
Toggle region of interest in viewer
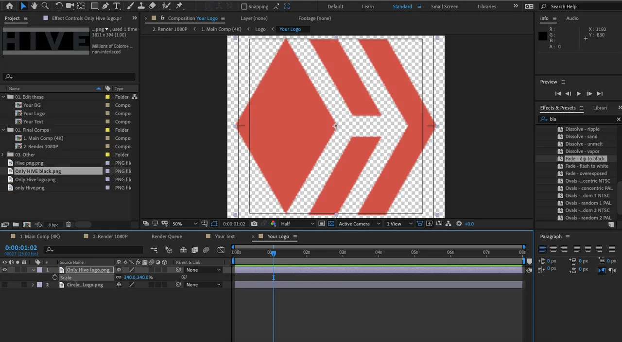click(x=322, y=224)
